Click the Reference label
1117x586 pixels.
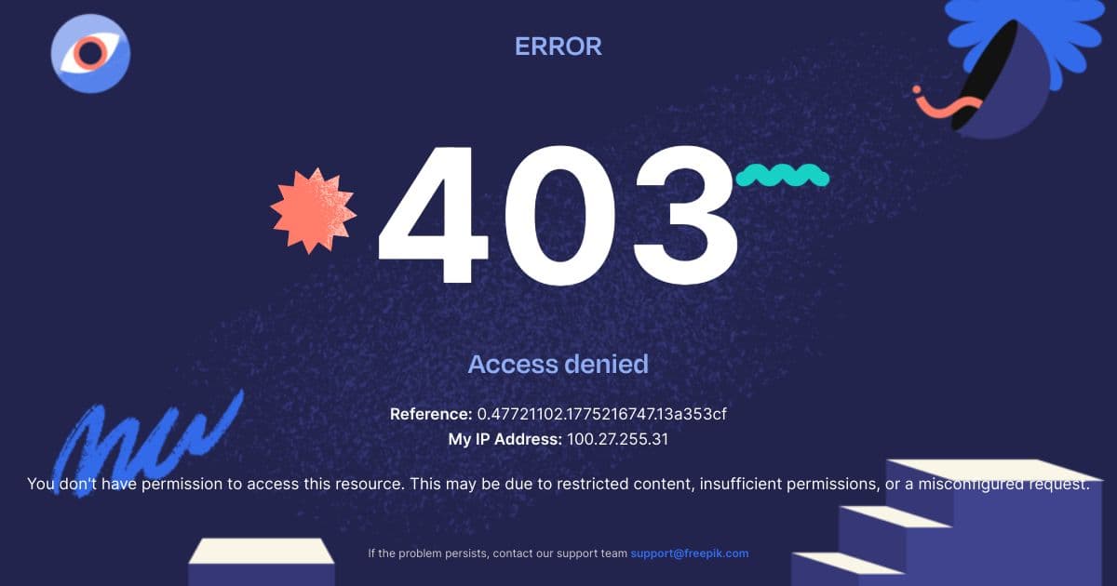(431, 414)
